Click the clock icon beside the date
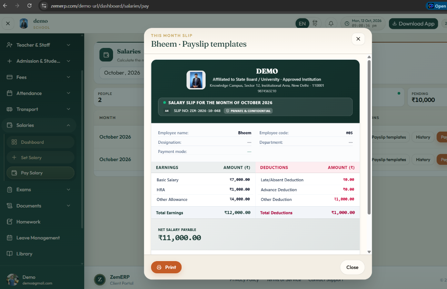The width and height of the screenshot is (447, 289). (x=347, y=24)
